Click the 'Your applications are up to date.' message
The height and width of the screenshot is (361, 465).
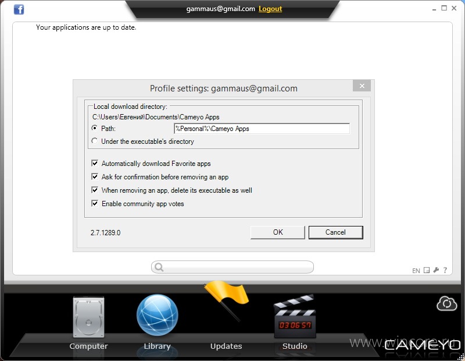pyautogui.click(x=86, y=27)
